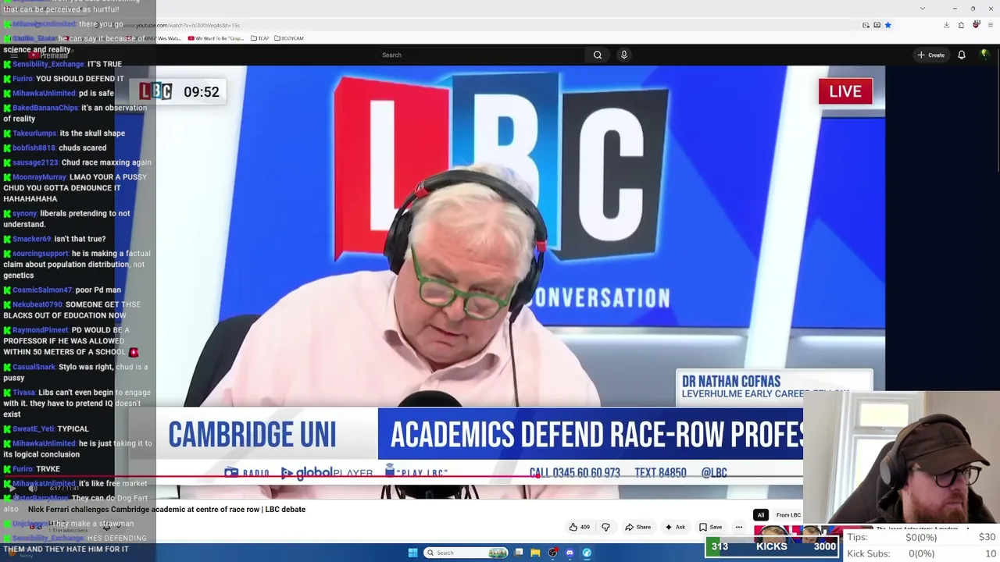Select the All filter chip

(760, 515)
